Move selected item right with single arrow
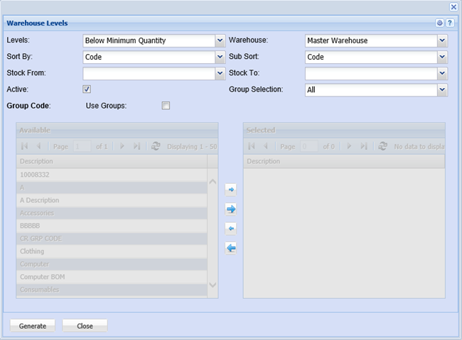Screen dimensions: 462x340 230,190
